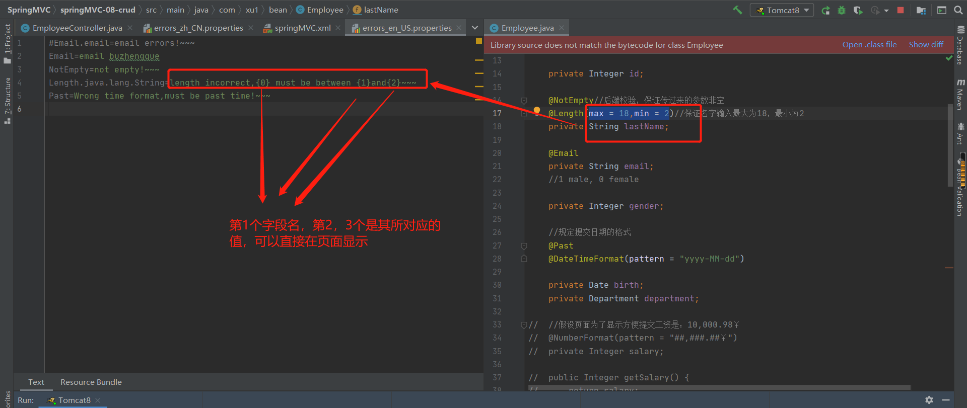The image size is (967, 408).
Task: Click the lastName field breadcrumb
Action: pyautogui.click(x=376, y=10)
